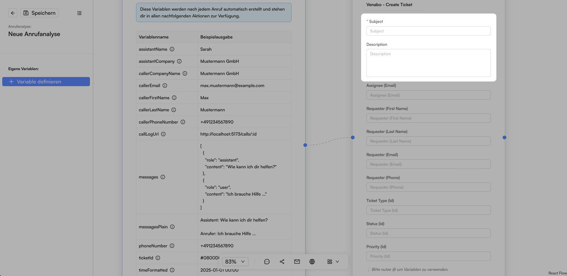Collapse the sidebar menu icon
The height and width of the screenshot is (276, 567).
79,13
